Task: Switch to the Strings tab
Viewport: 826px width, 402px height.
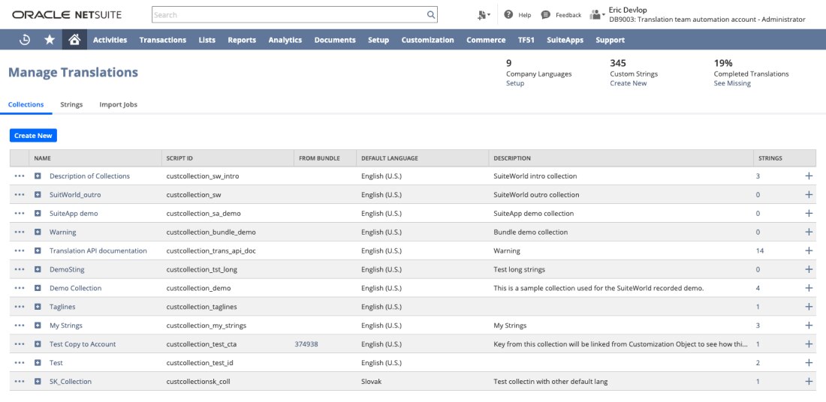Action: click(71, 104)
